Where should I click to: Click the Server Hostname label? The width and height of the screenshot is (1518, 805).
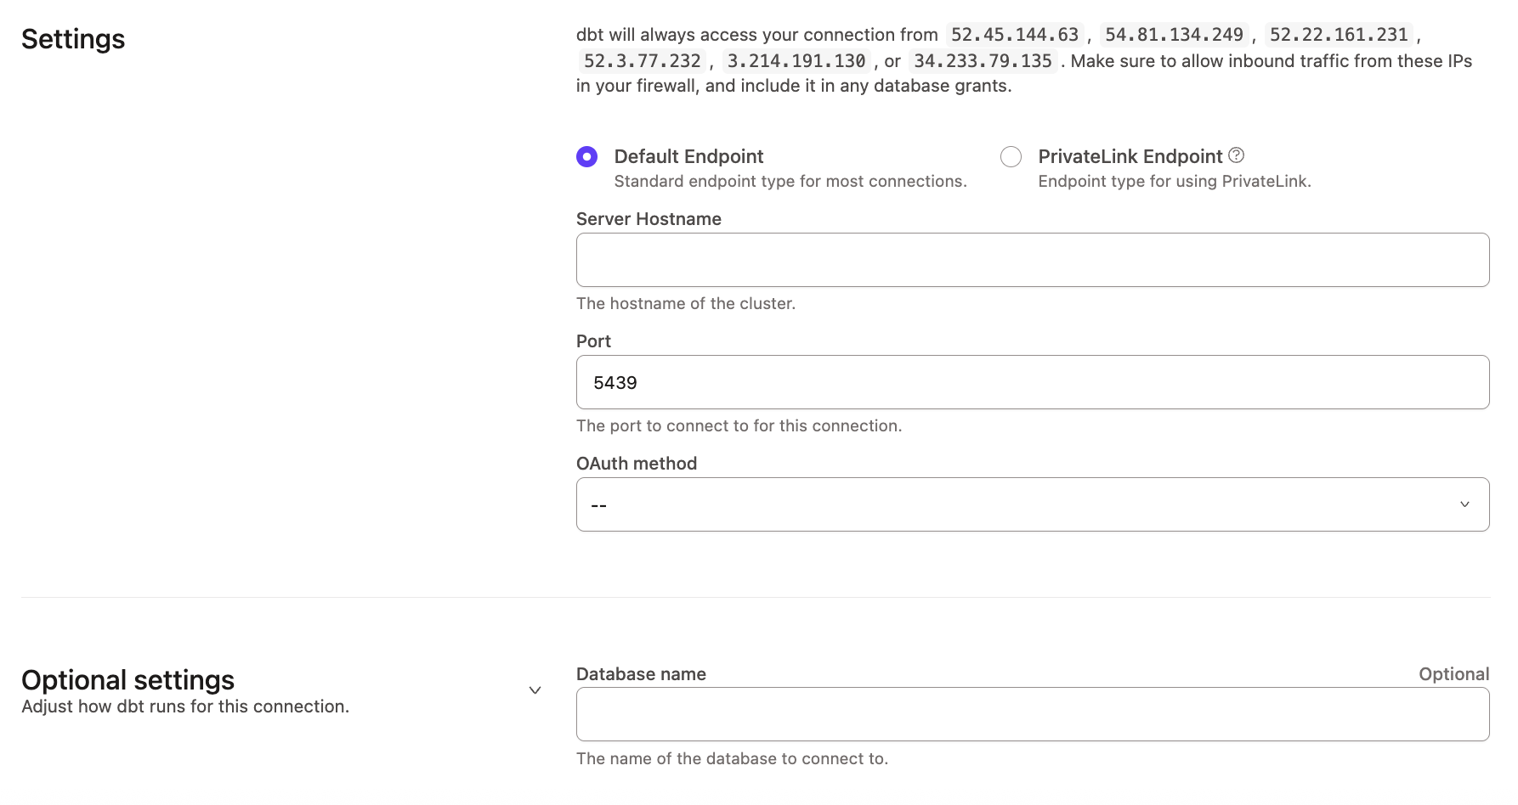(x=649, y=218)
